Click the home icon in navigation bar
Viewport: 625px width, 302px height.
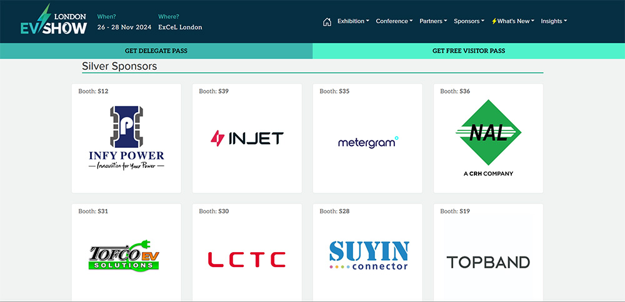[327, 22]
